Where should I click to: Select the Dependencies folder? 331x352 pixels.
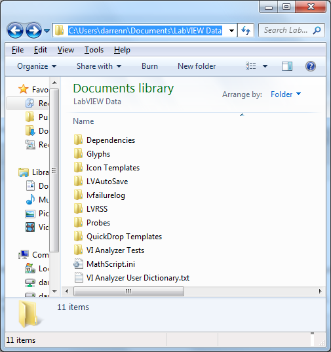(104, 140)
